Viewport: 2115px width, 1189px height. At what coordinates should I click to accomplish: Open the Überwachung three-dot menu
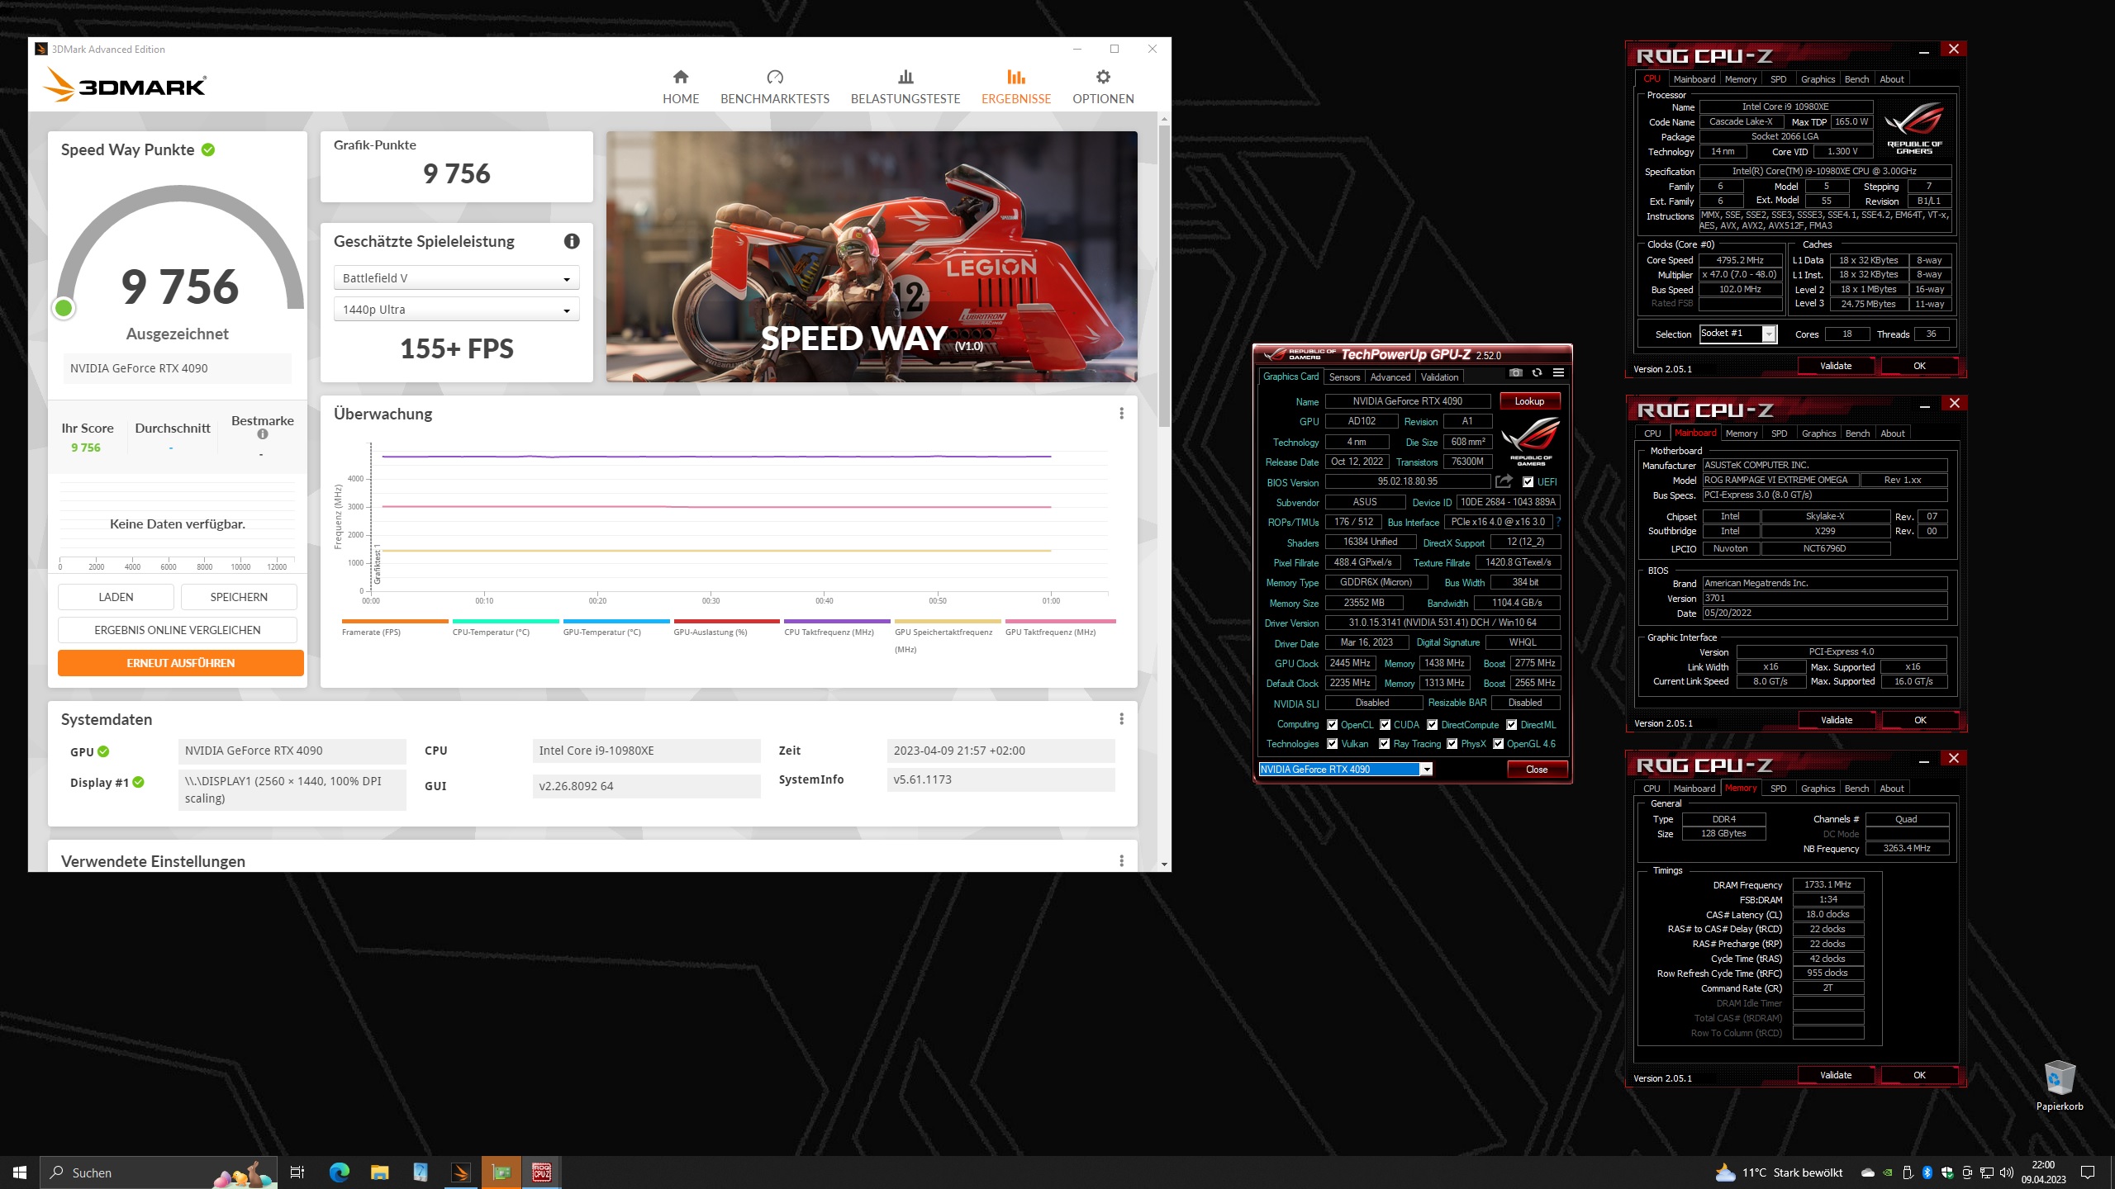[1121, 414]
